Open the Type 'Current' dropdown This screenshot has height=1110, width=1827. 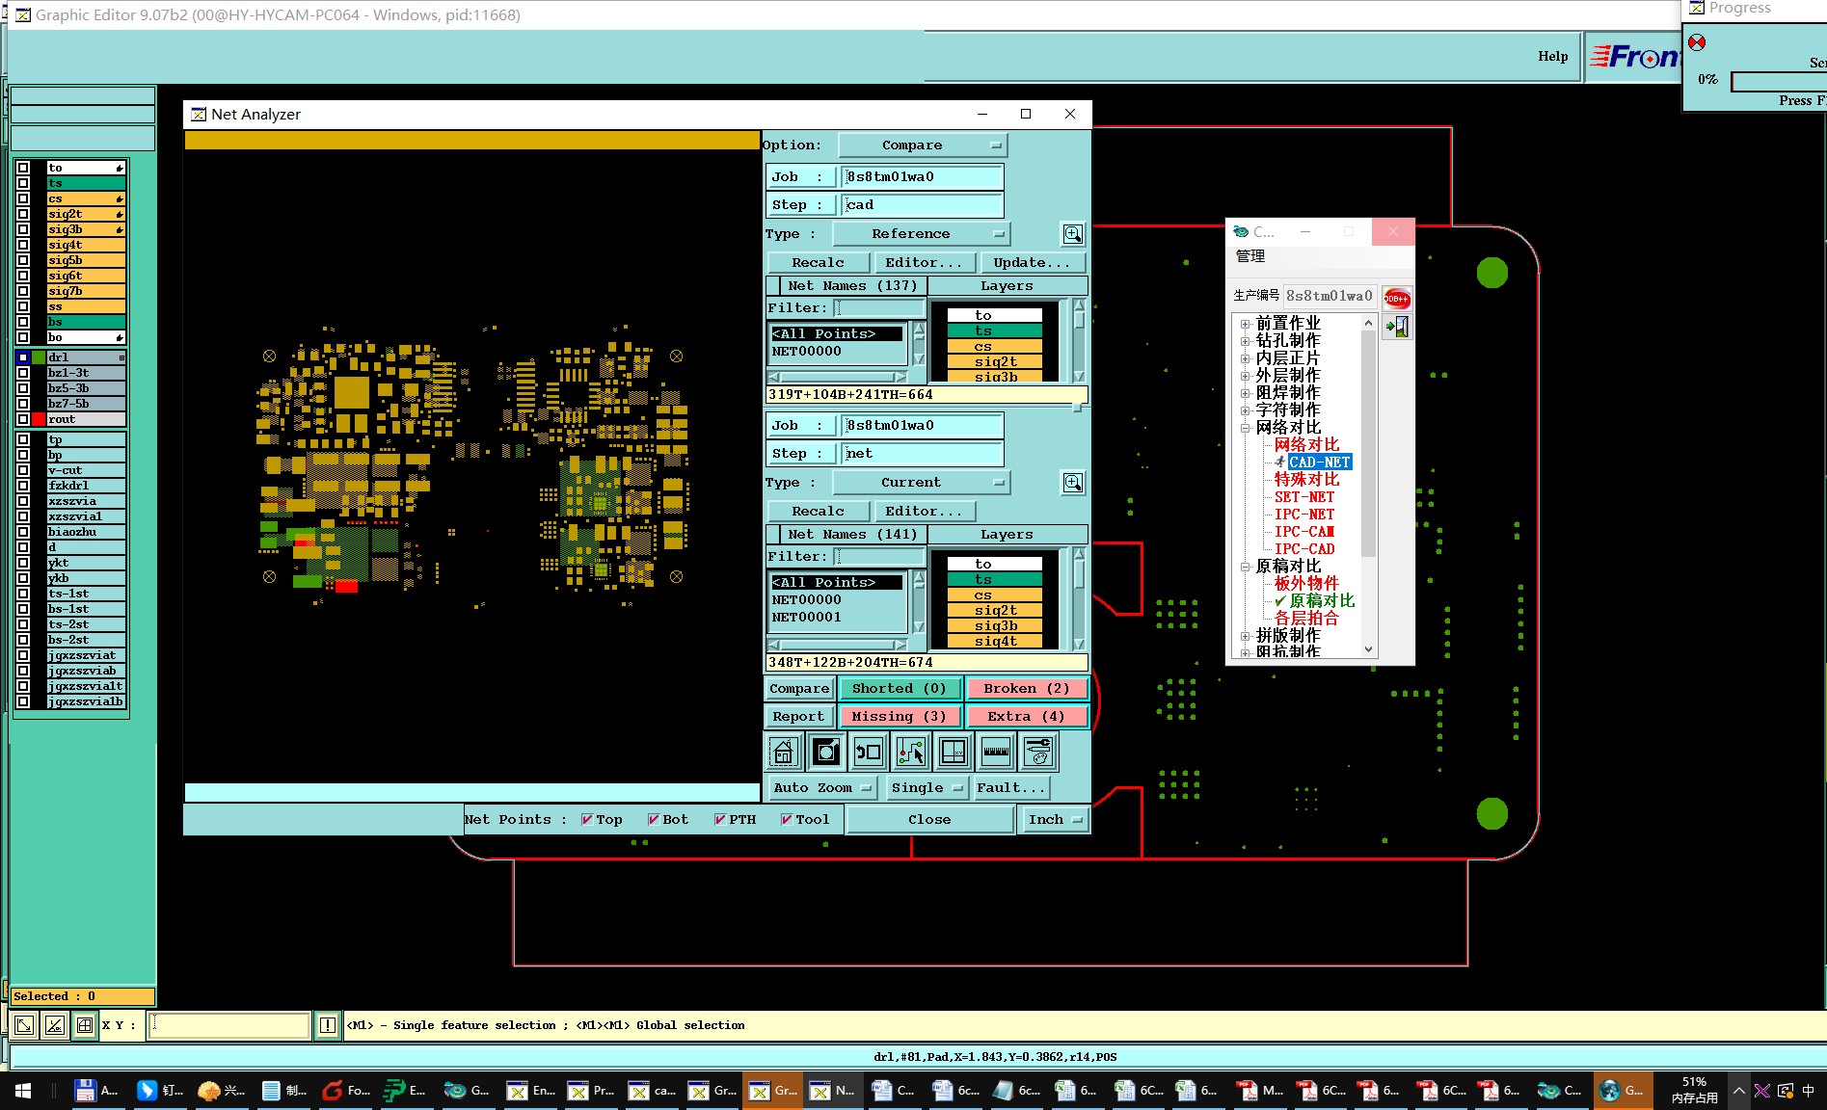[920, 483]
